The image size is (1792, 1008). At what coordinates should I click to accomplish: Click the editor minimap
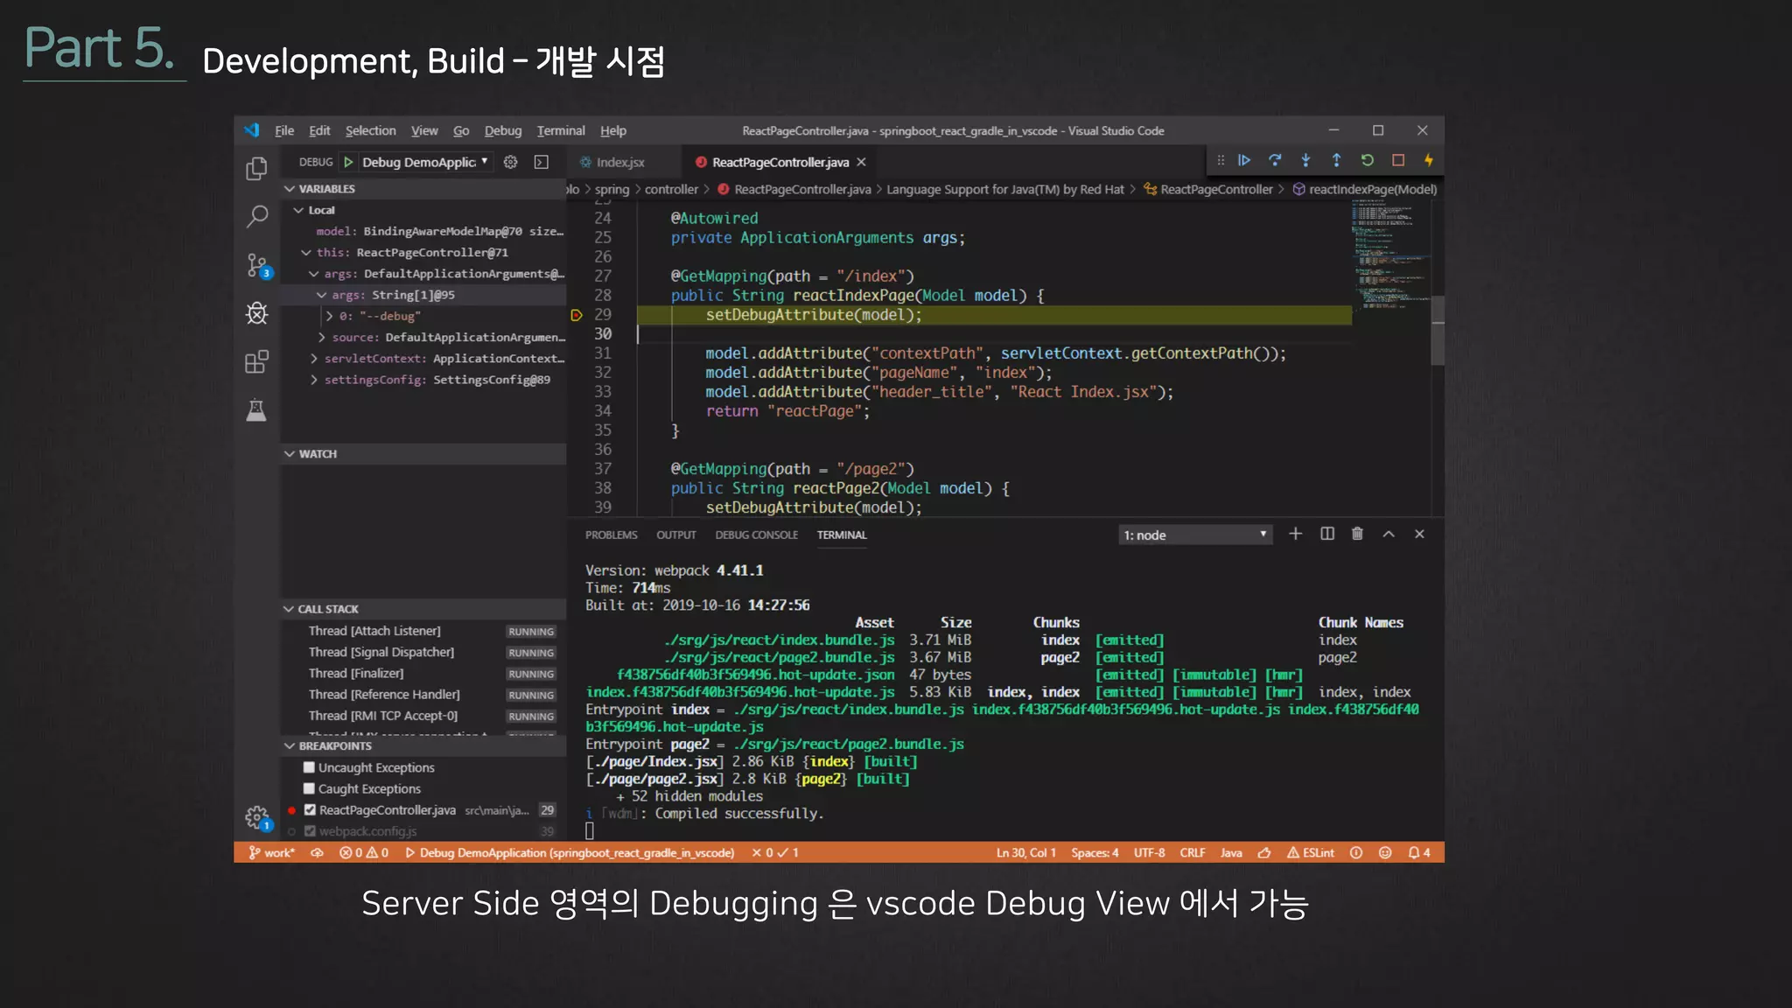pyautogui.click(x=1390, y=254)
